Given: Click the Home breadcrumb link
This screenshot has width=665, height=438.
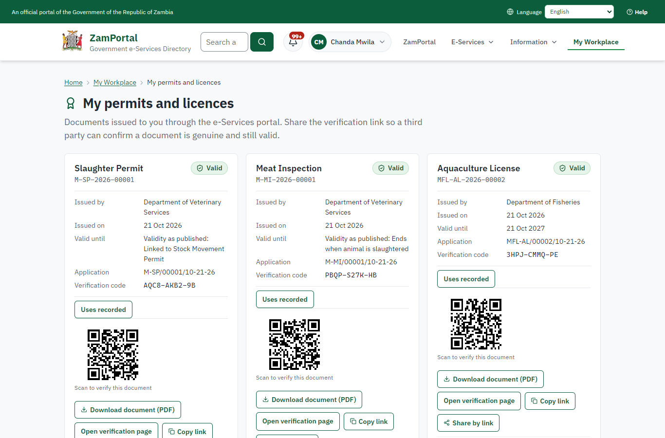Looking at the screenshot, I should point(74,82).
